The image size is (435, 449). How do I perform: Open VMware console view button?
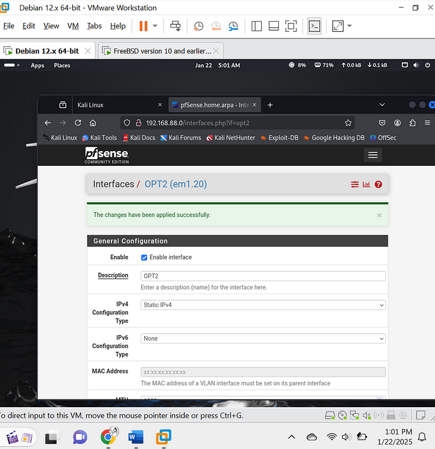click(x=314, y=26)
